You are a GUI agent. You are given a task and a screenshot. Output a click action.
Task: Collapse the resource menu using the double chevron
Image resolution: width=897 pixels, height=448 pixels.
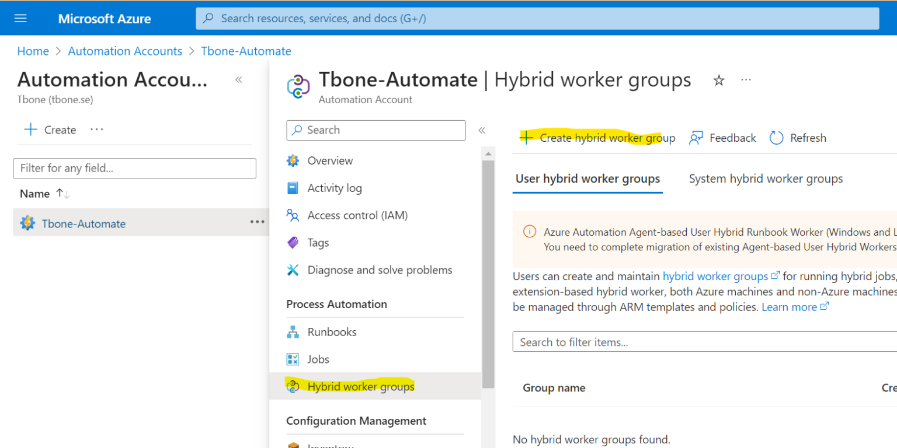(x=482, y=130)
